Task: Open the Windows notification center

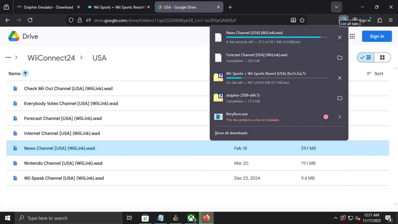Action: click(x=388, y=218)
